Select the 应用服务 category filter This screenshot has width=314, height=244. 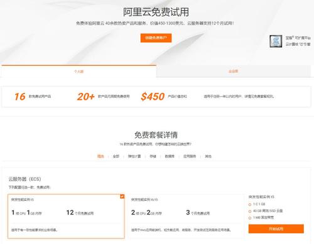190,156
